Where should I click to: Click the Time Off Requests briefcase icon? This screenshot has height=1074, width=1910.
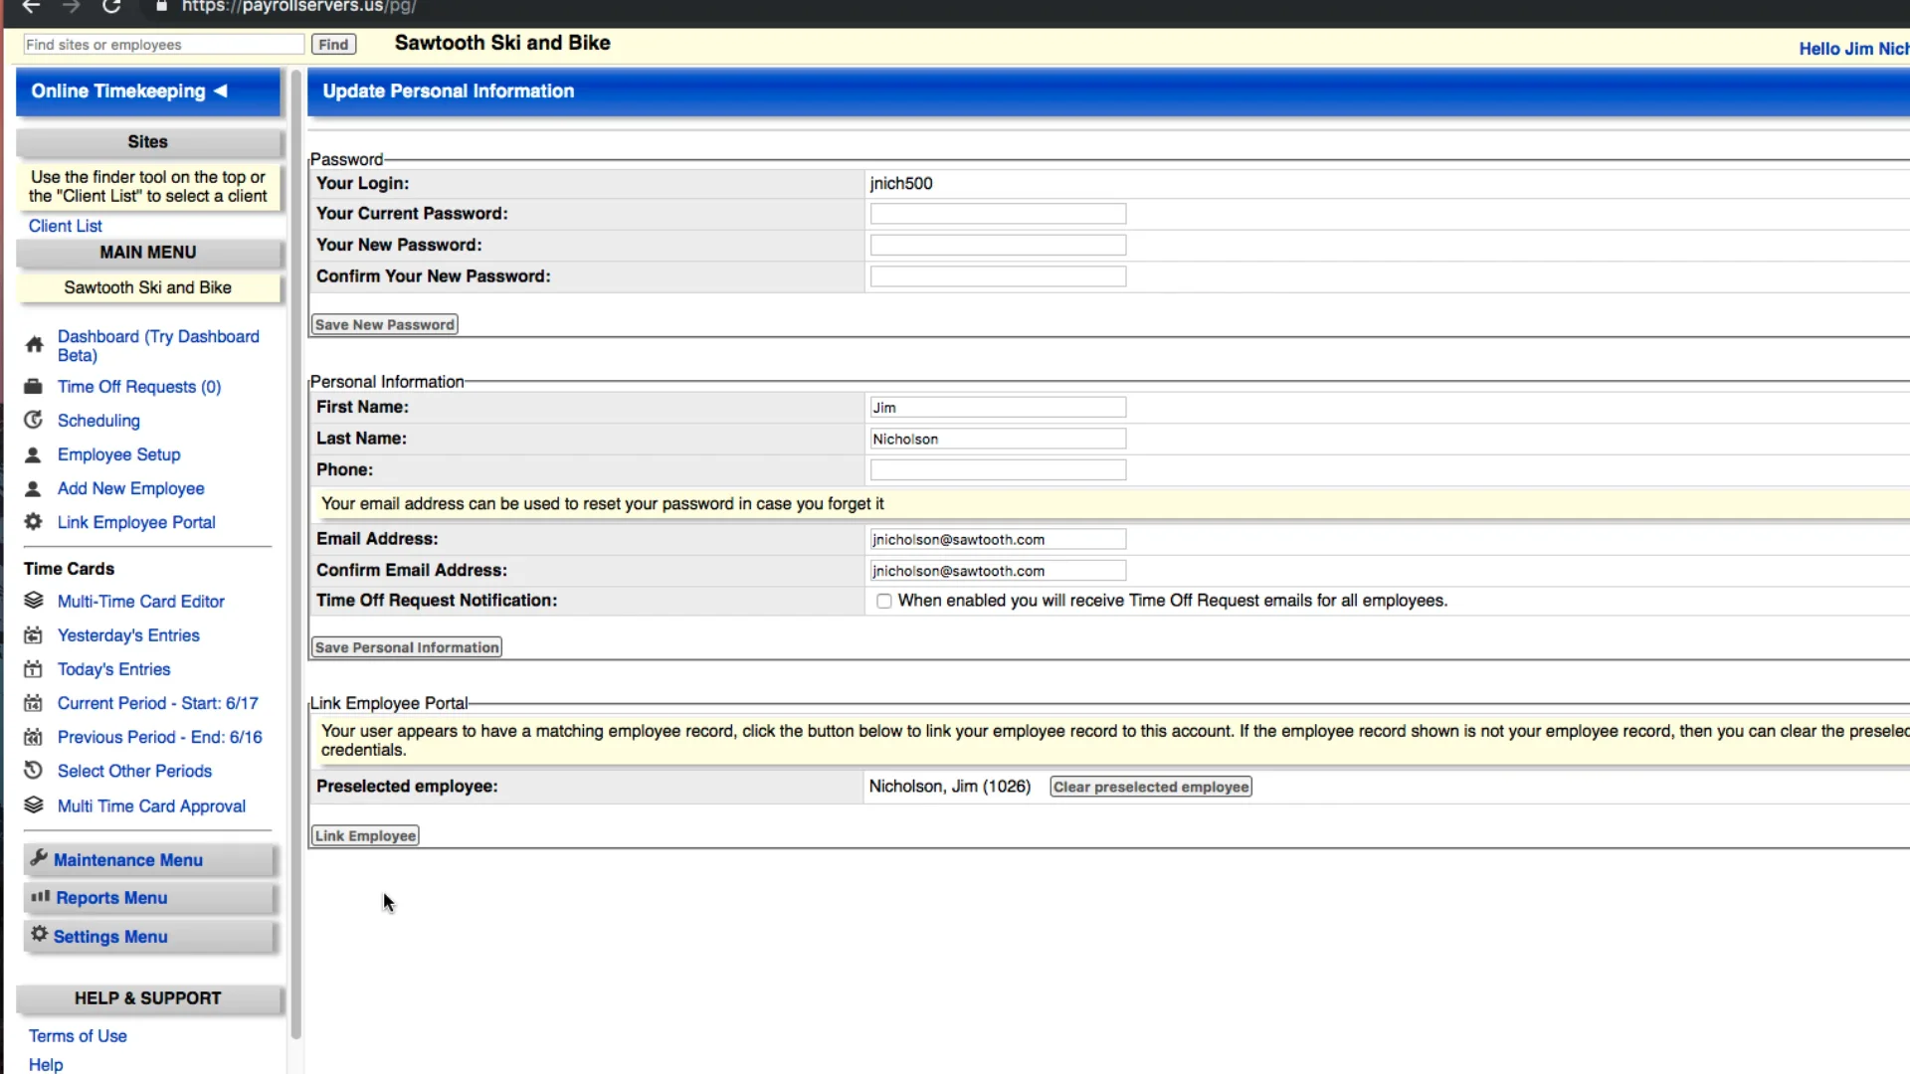point(33,387)
